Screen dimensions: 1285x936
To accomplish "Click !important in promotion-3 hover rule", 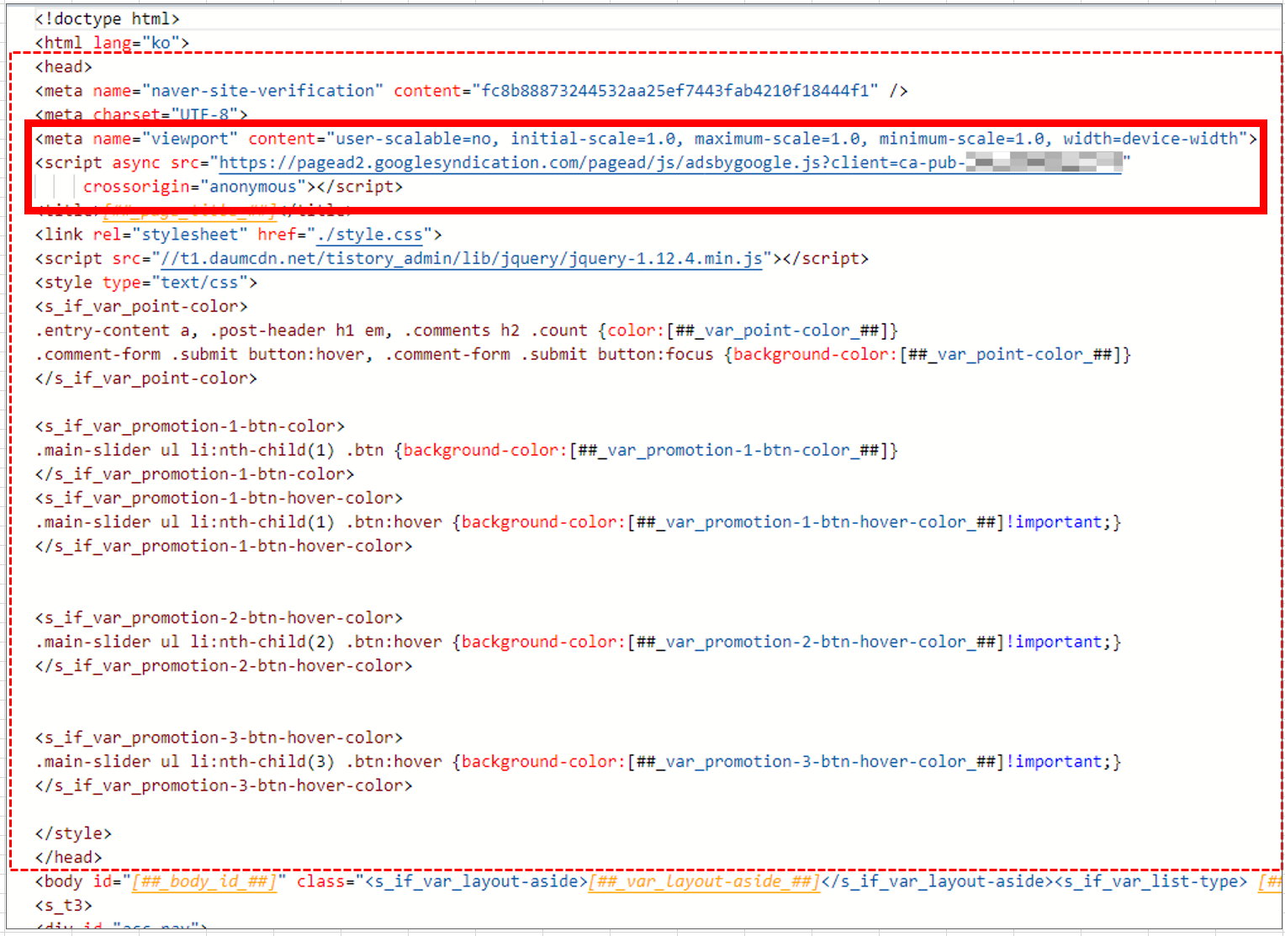I will (1054, 762).
